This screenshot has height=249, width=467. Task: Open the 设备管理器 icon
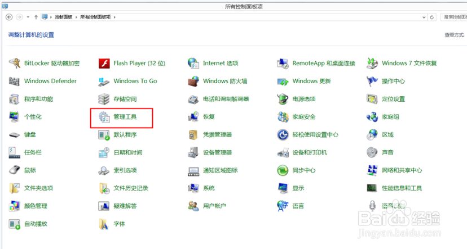193,152
